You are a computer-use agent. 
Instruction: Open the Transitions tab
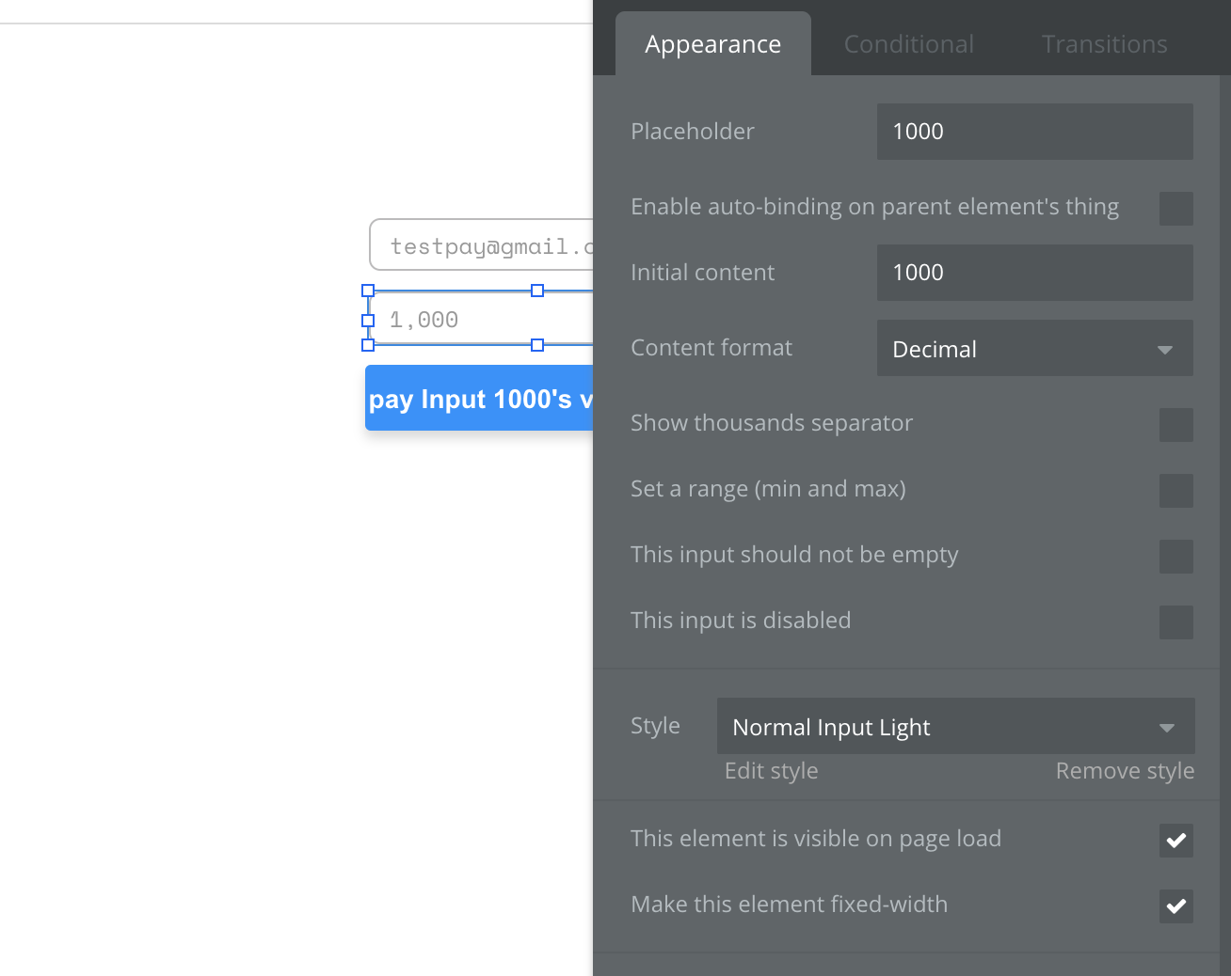point(1104,44)
